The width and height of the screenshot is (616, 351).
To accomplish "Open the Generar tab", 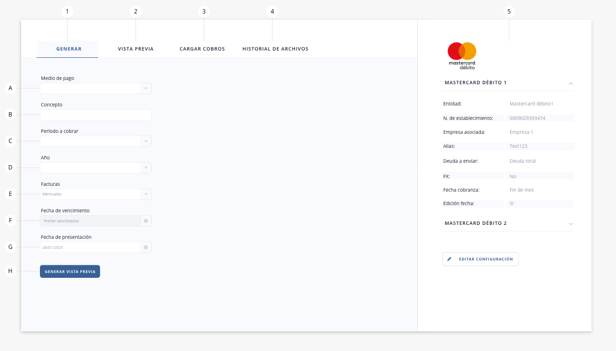I will [67, 49].
